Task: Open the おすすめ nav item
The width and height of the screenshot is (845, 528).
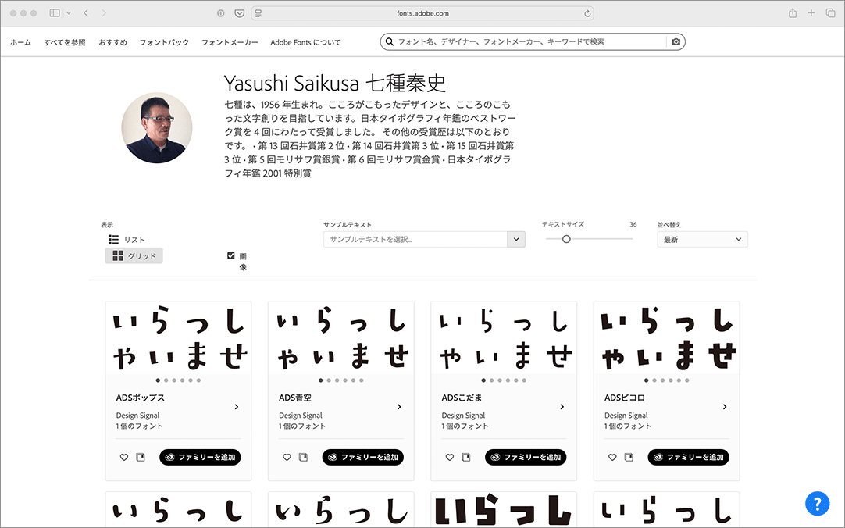Action: click(x=112, y=42)
